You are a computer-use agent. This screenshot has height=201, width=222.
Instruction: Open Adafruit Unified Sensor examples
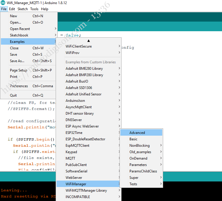(x=89, y=94)
